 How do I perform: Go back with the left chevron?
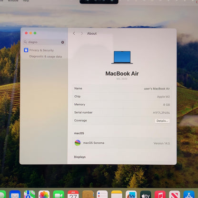pos(74,33)
